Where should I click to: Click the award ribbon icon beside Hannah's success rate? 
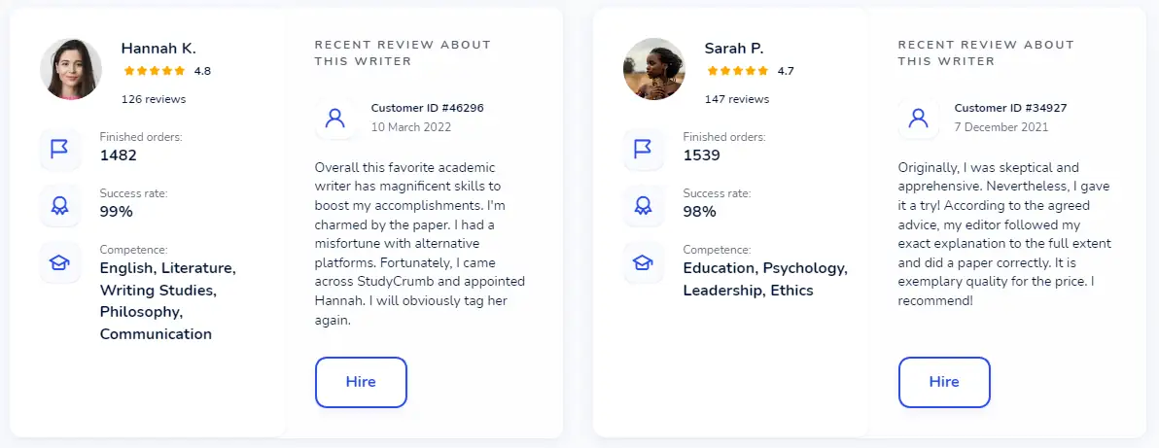click(59, 205)
